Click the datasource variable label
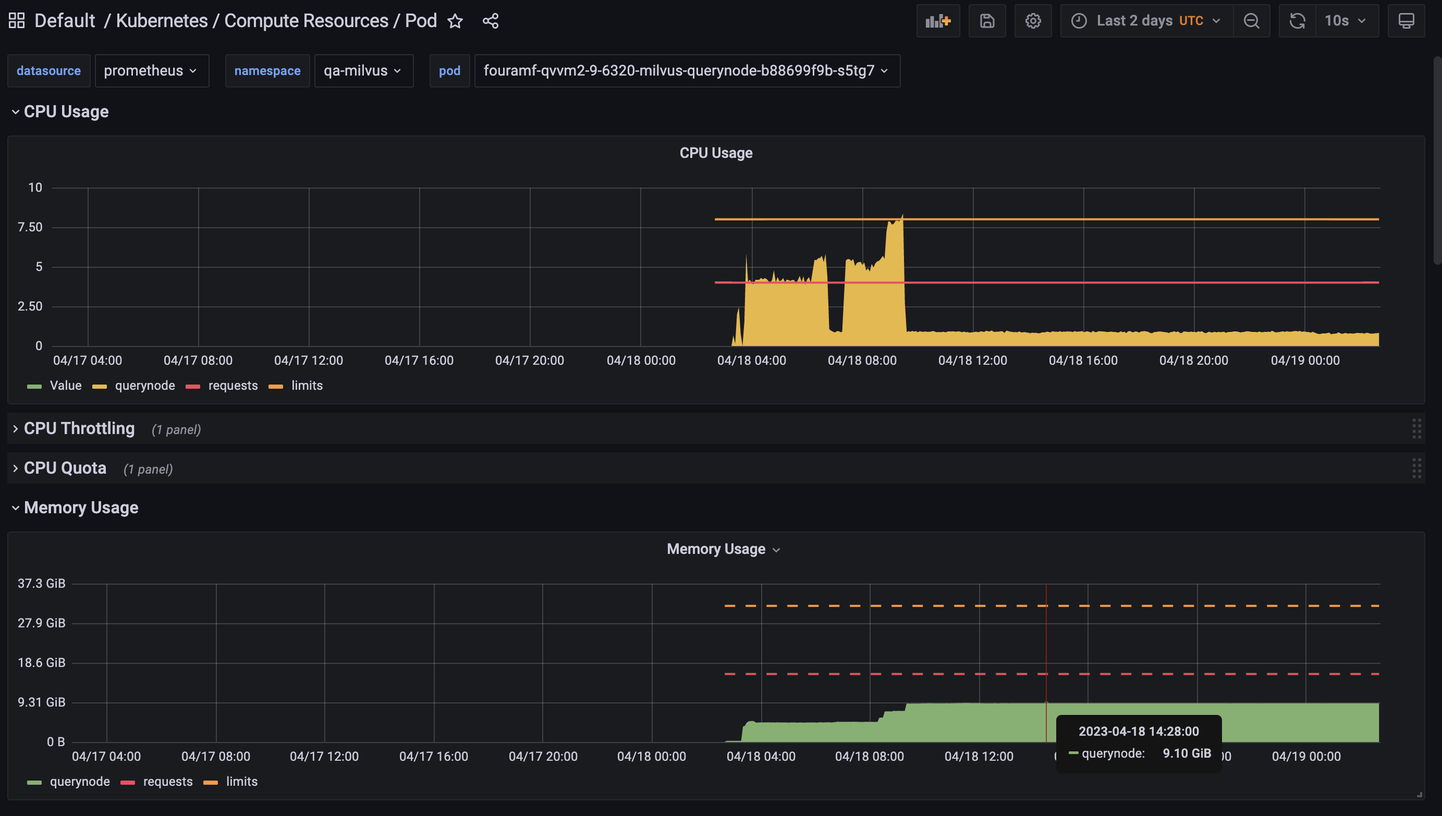1442x816 pixels. [49, 71]
